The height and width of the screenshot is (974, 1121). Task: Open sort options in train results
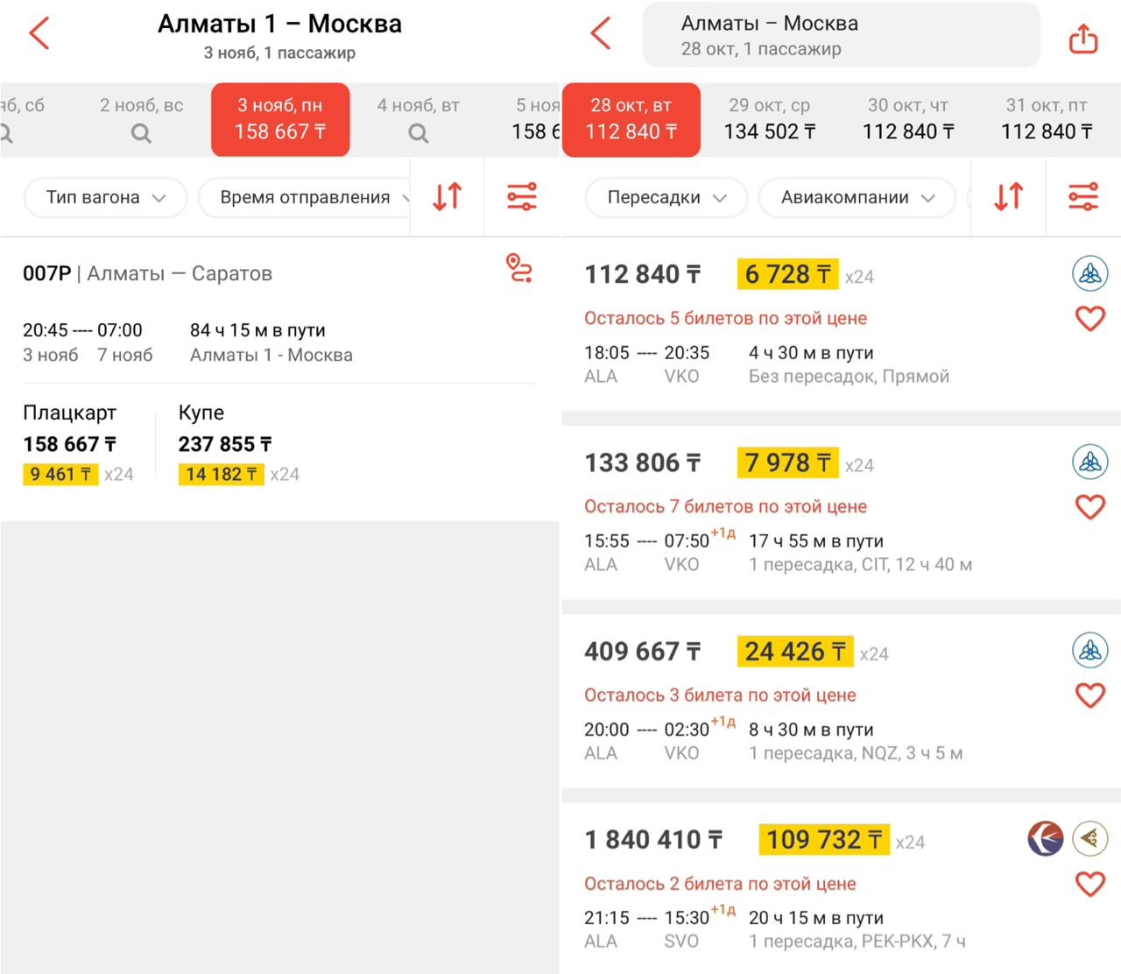coord(447,197)
